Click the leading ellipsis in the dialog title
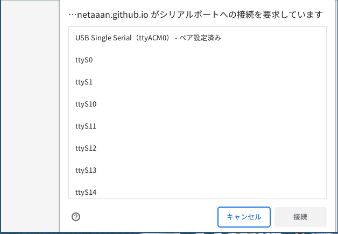338x234 pixels. pos(73,15)
